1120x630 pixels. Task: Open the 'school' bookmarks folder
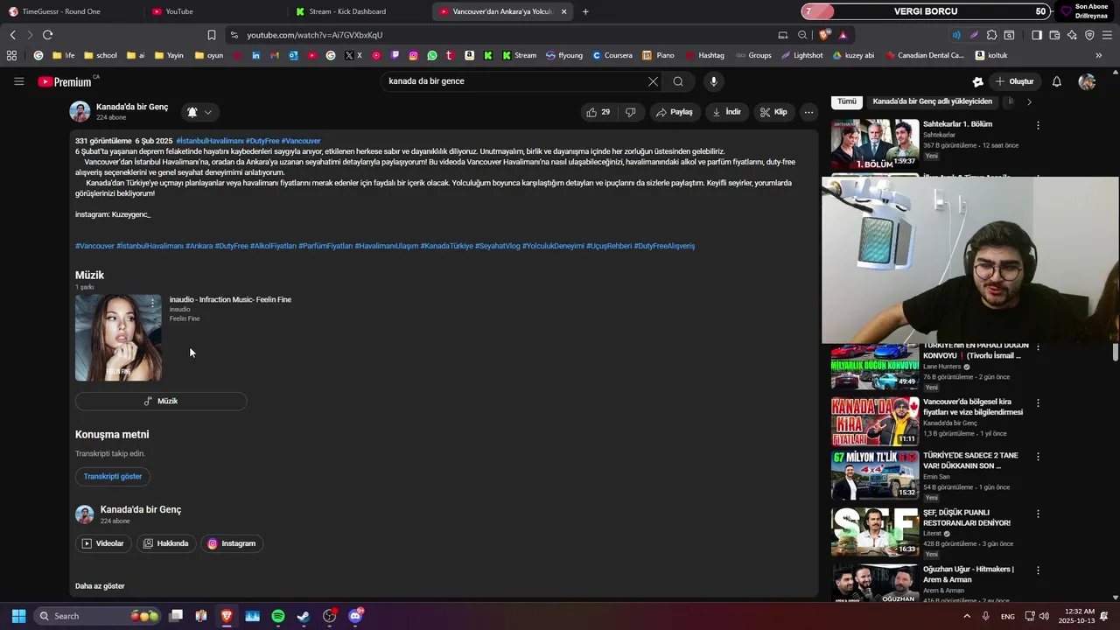pos(101,55)
